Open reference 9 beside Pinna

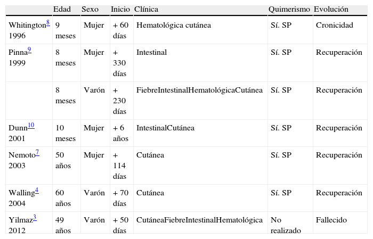[29, 50]
